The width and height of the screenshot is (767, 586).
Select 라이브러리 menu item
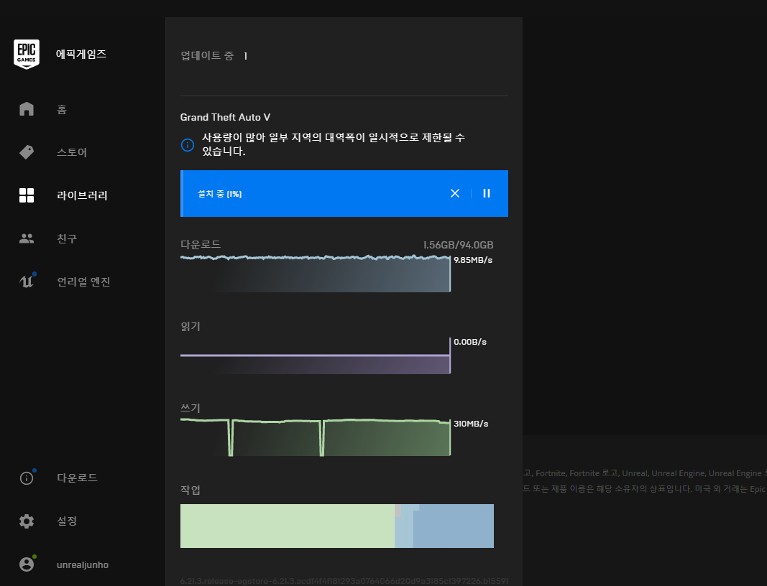82,195
